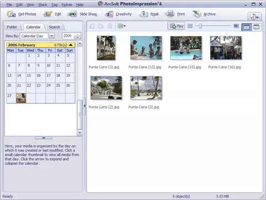The image size is (266, 200).
Task: Click the Edit pencil icon
Action: click(48, 14)
